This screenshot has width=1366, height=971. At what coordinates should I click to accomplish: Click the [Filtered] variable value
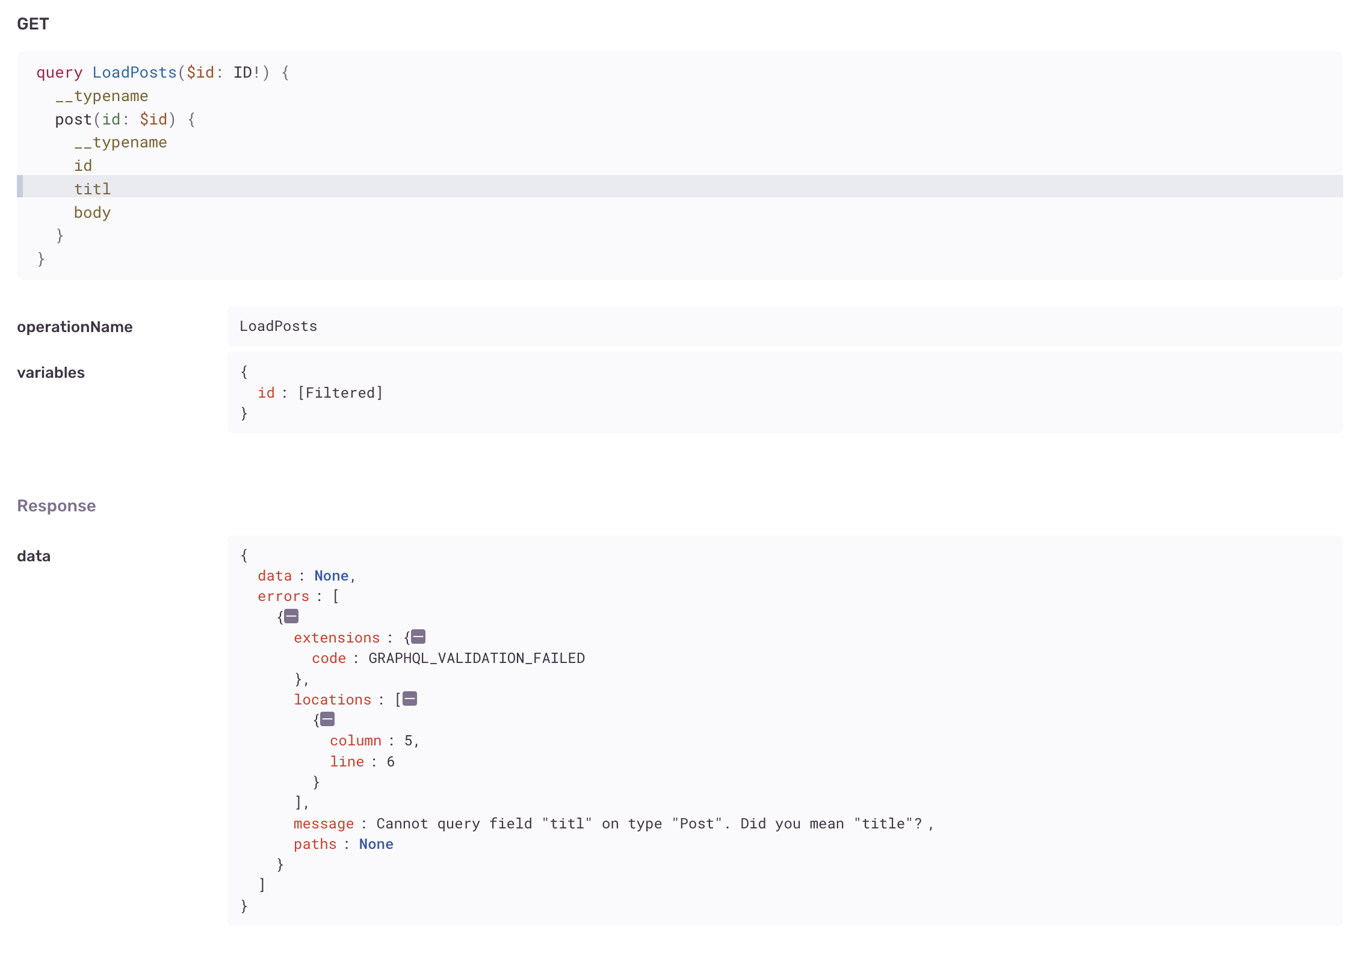point(341,393)
